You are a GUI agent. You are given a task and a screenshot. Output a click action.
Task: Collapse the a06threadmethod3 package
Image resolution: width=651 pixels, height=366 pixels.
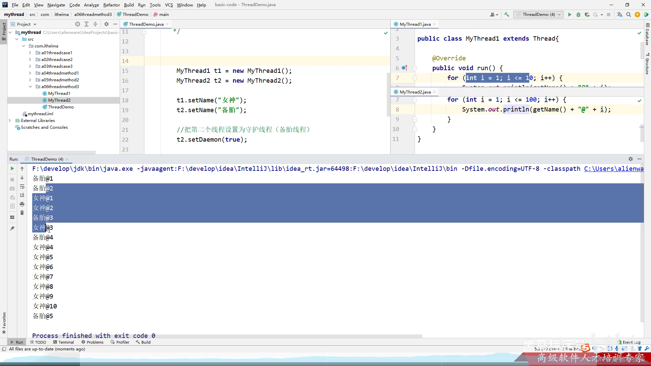pos(30,87)
